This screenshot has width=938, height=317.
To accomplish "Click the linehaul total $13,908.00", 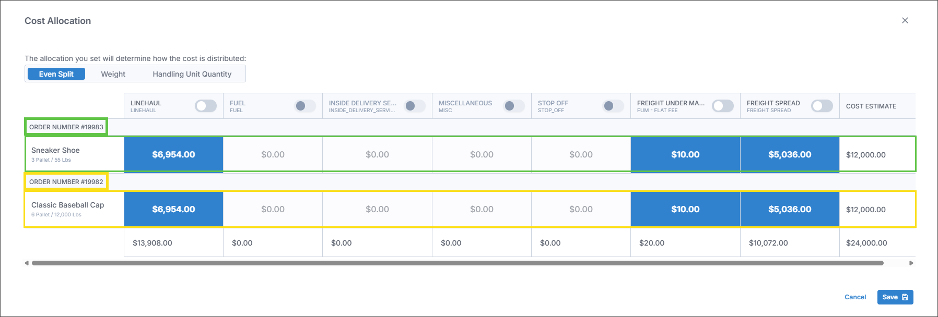I will tap(153, 243).
